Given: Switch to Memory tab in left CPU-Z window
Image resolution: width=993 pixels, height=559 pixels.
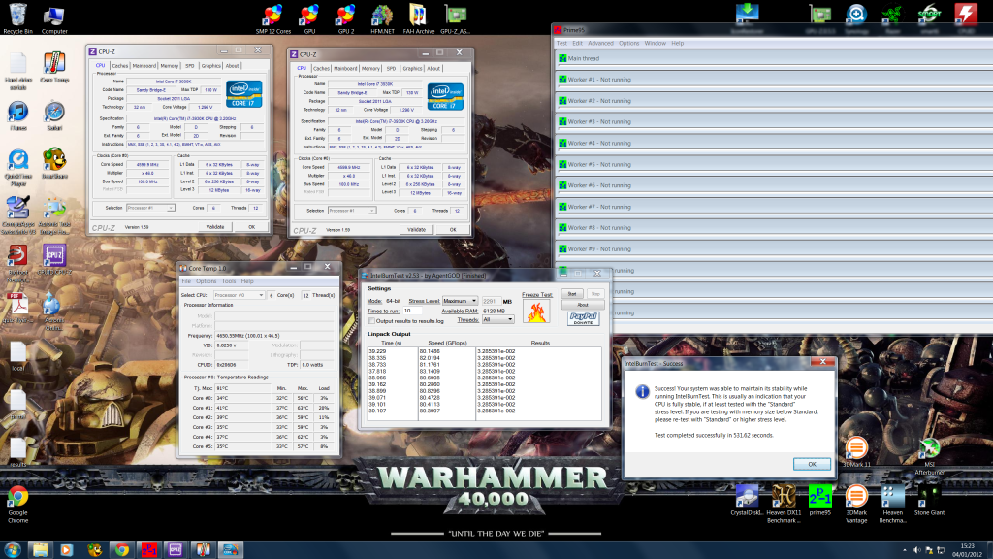Looking at the screenshot, I should (171, 66).
